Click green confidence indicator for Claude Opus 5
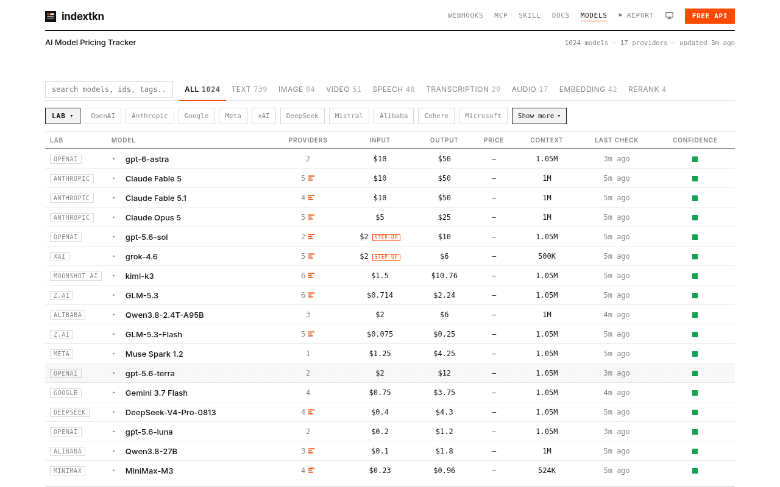 click(695, 217)
